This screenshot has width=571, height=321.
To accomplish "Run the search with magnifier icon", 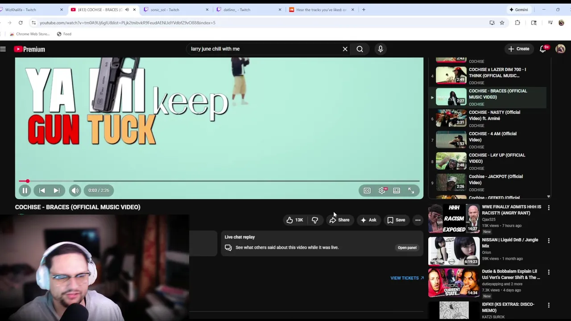I will coord(360,49).
